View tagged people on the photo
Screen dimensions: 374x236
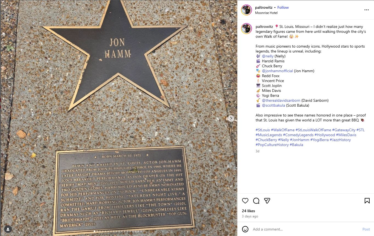point(8,229)
